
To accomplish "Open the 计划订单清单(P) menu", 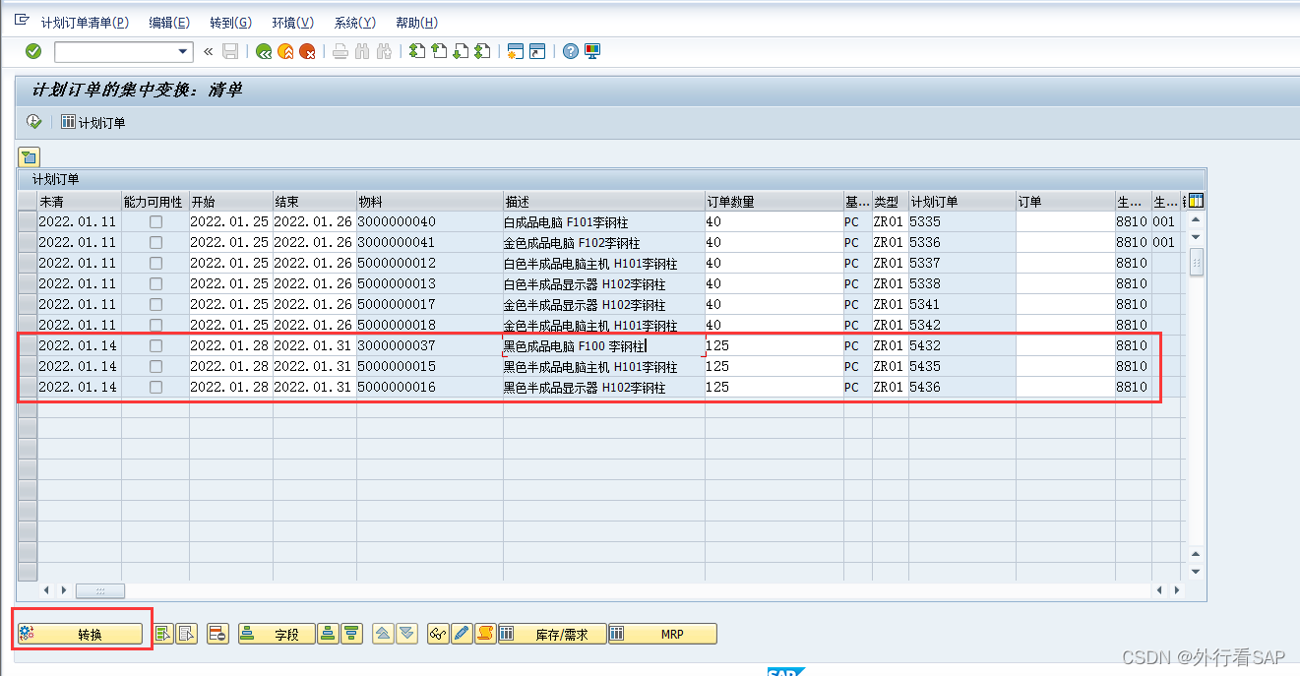I will 85,23.
